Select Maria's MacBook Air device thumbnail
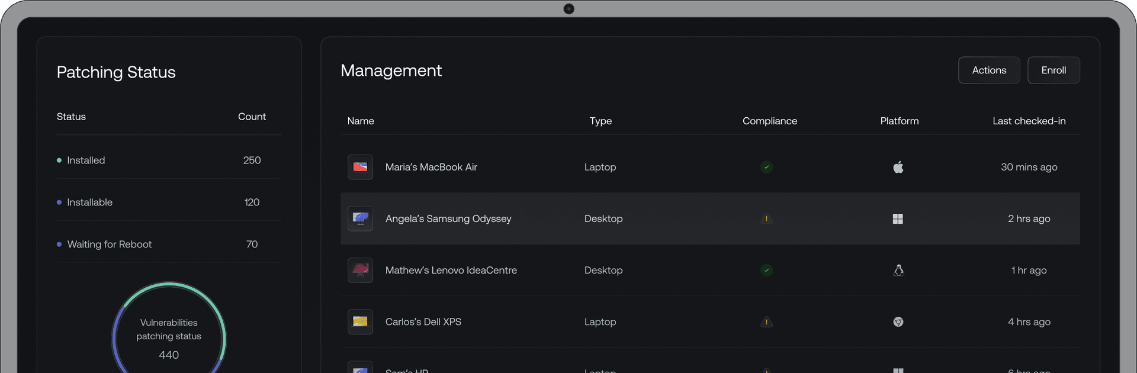 pos(360,168)
